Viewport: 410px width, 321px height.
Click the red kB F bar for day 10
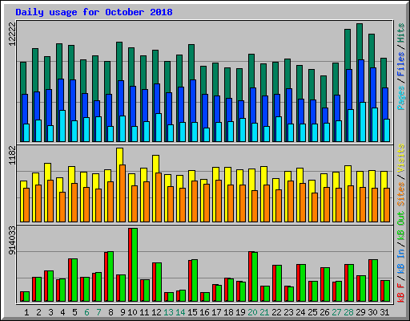pos(130,265)
